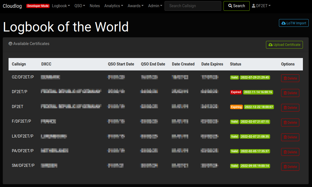Delete the SM/DF2ET/P certificate
The image size is (312, 187).
[290, 167]
